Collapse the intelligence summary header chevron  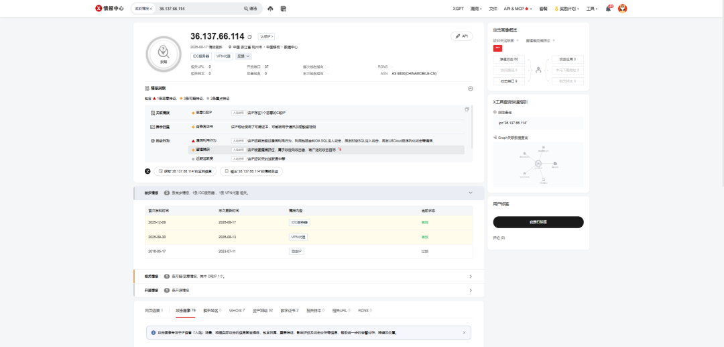(x=471, y=193)
